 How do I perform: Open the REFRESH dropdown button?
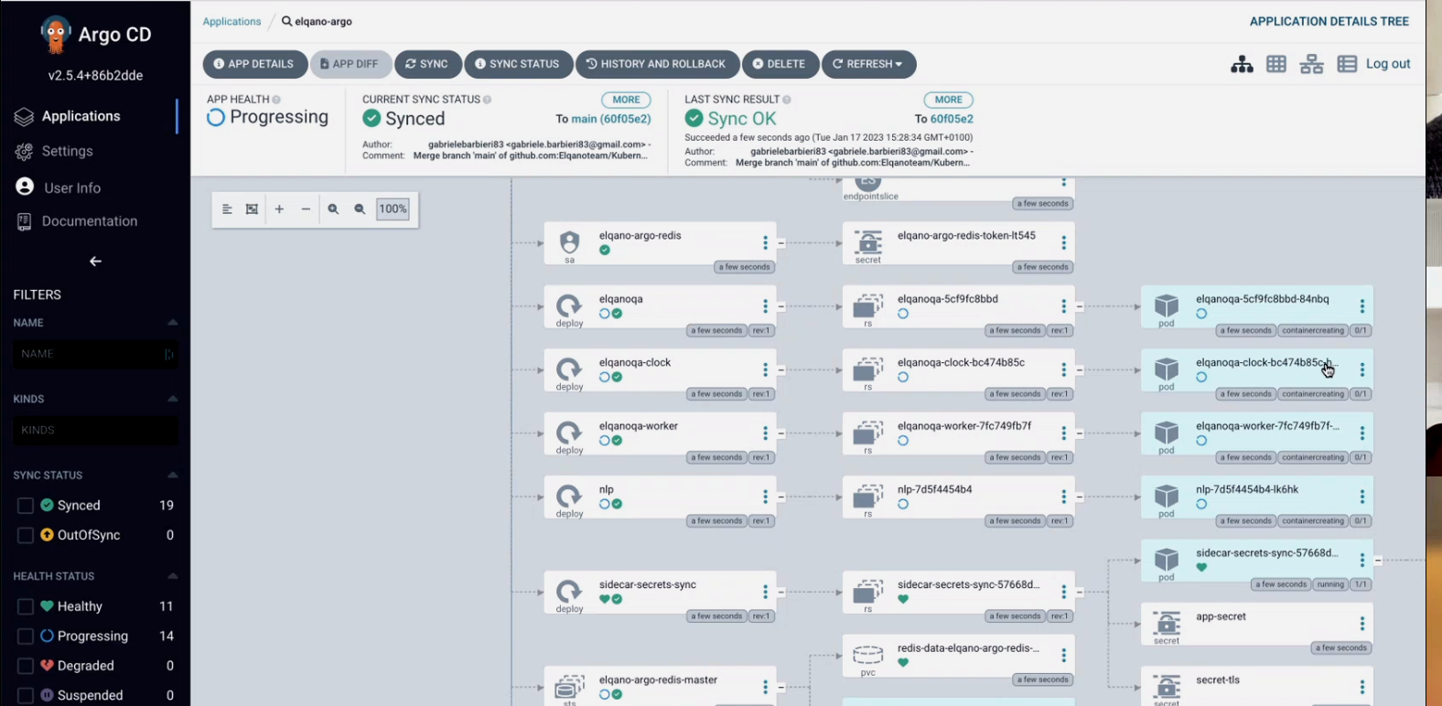[868, 64]
